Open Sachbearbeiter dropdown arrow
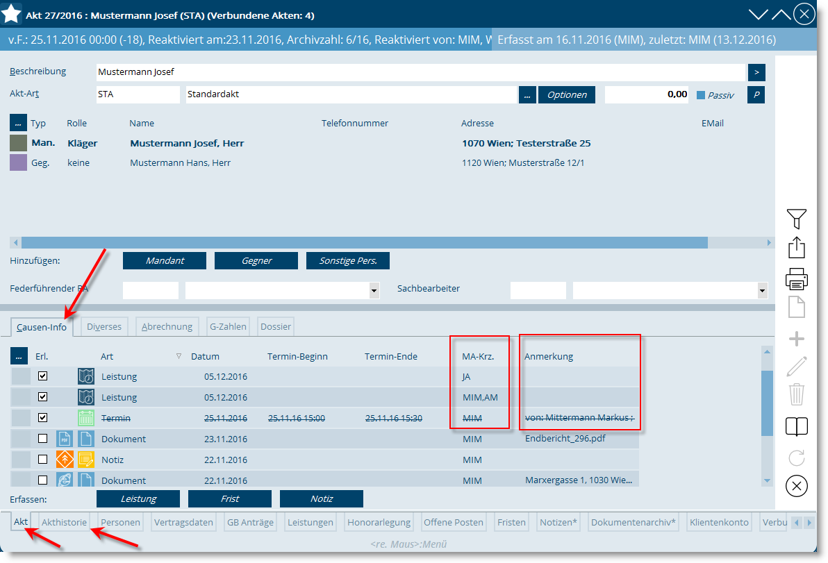828x563 pixels. pos(762,290)
